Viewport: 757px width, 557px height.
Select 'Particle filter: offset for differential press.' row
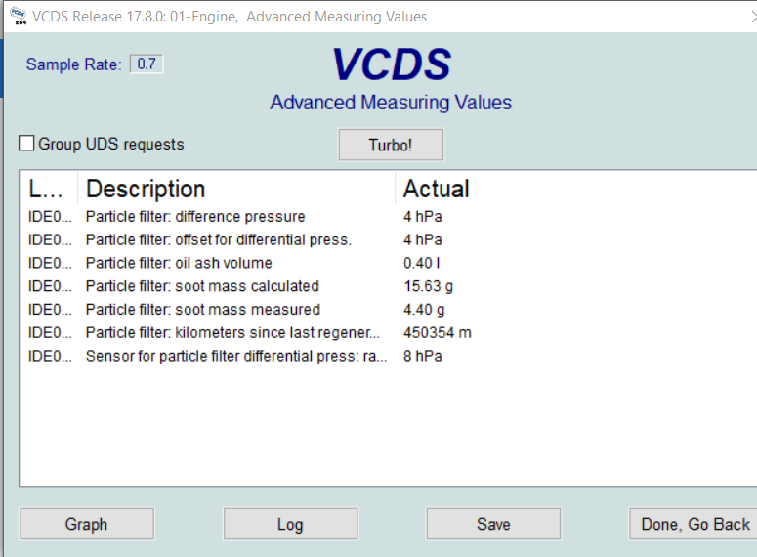coord(388,239)
